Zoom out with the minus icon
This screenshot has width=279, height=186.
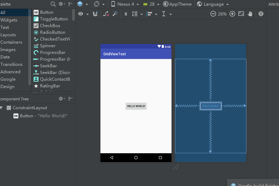[213, 14]
